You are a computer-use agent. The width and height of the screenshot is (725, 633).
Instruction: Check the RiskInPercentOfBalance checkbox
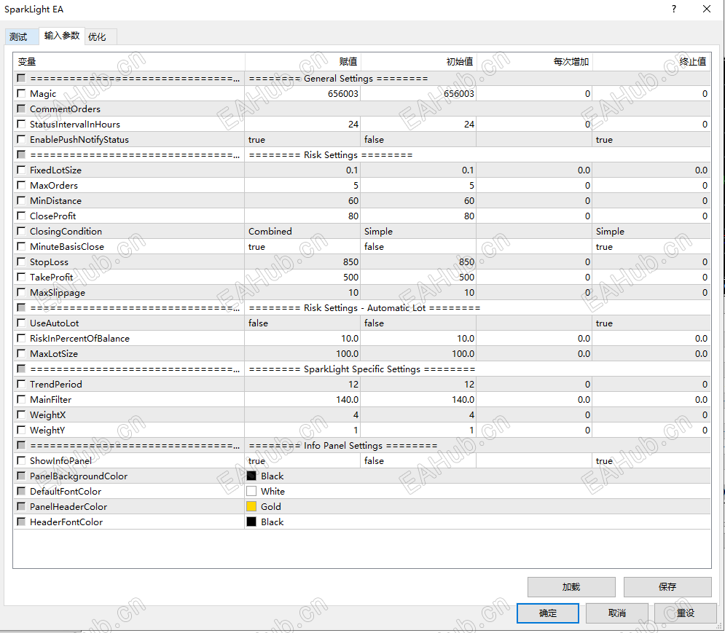21,338
